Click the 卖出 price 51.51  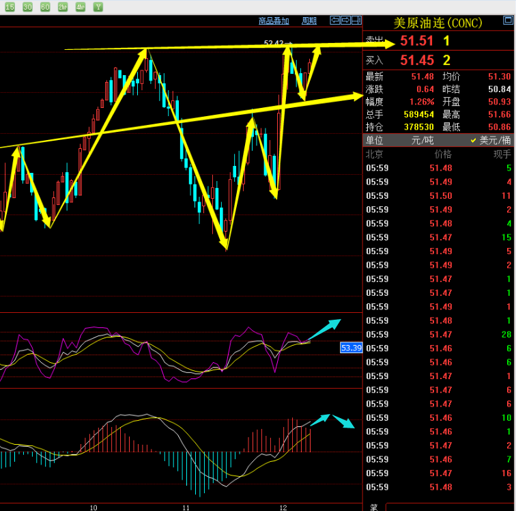click(416, 42)
